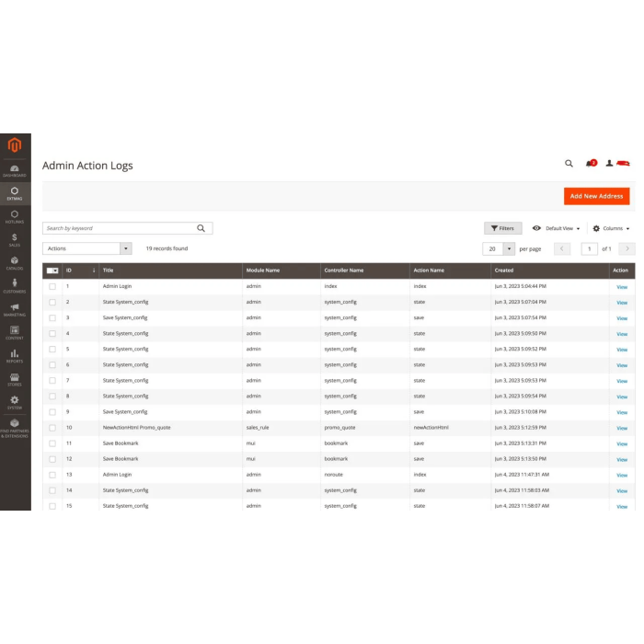The width and height of the screenshot is (644, 644).
Task: Check the row with ID 1
Action: [52, 286]
